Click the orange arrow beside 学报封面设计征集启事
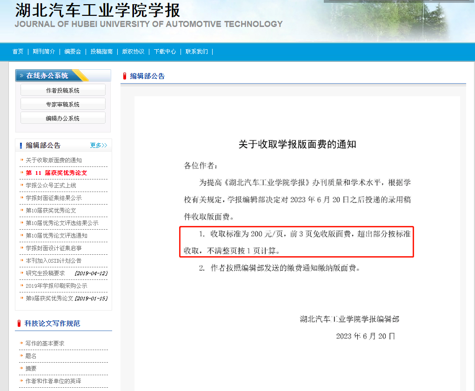Screen dimensions: 475x391 (x=22, y=248)
